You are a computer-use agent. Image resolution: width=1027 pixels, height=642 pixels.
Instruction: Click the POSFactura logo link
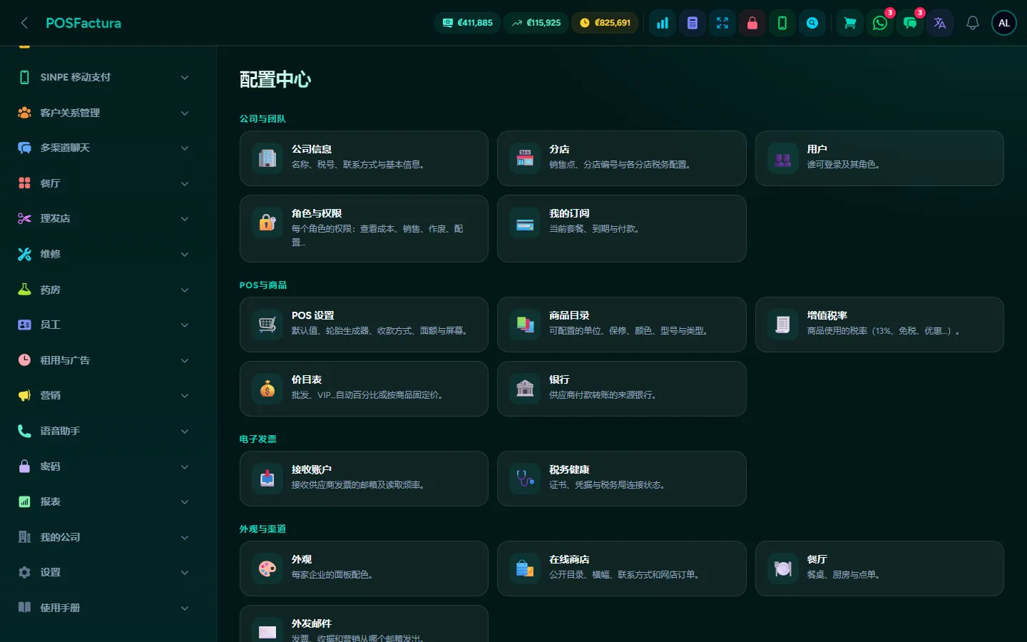83,23
